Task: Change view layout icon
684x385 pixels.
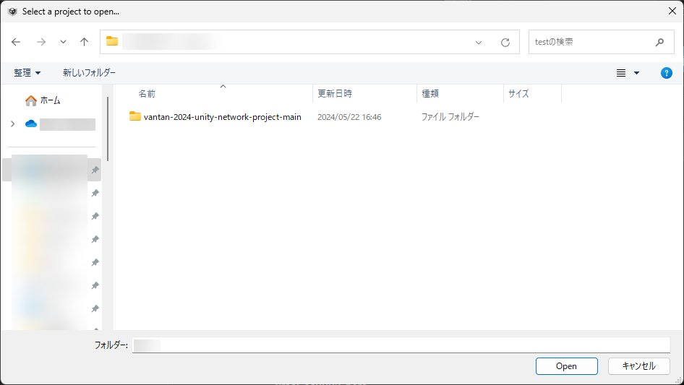Action: (621, 73)
